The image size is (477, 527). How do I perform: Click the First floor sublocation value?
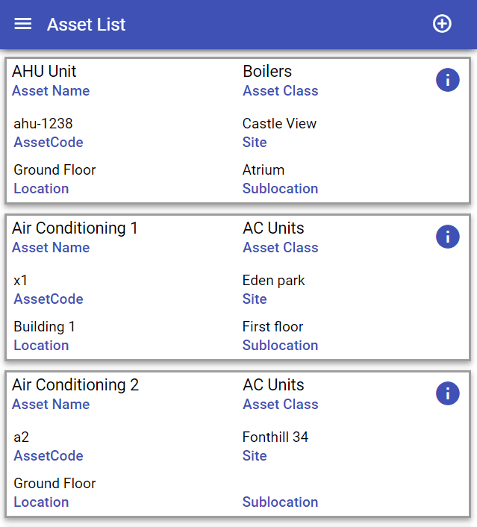(x=272, y=327)
